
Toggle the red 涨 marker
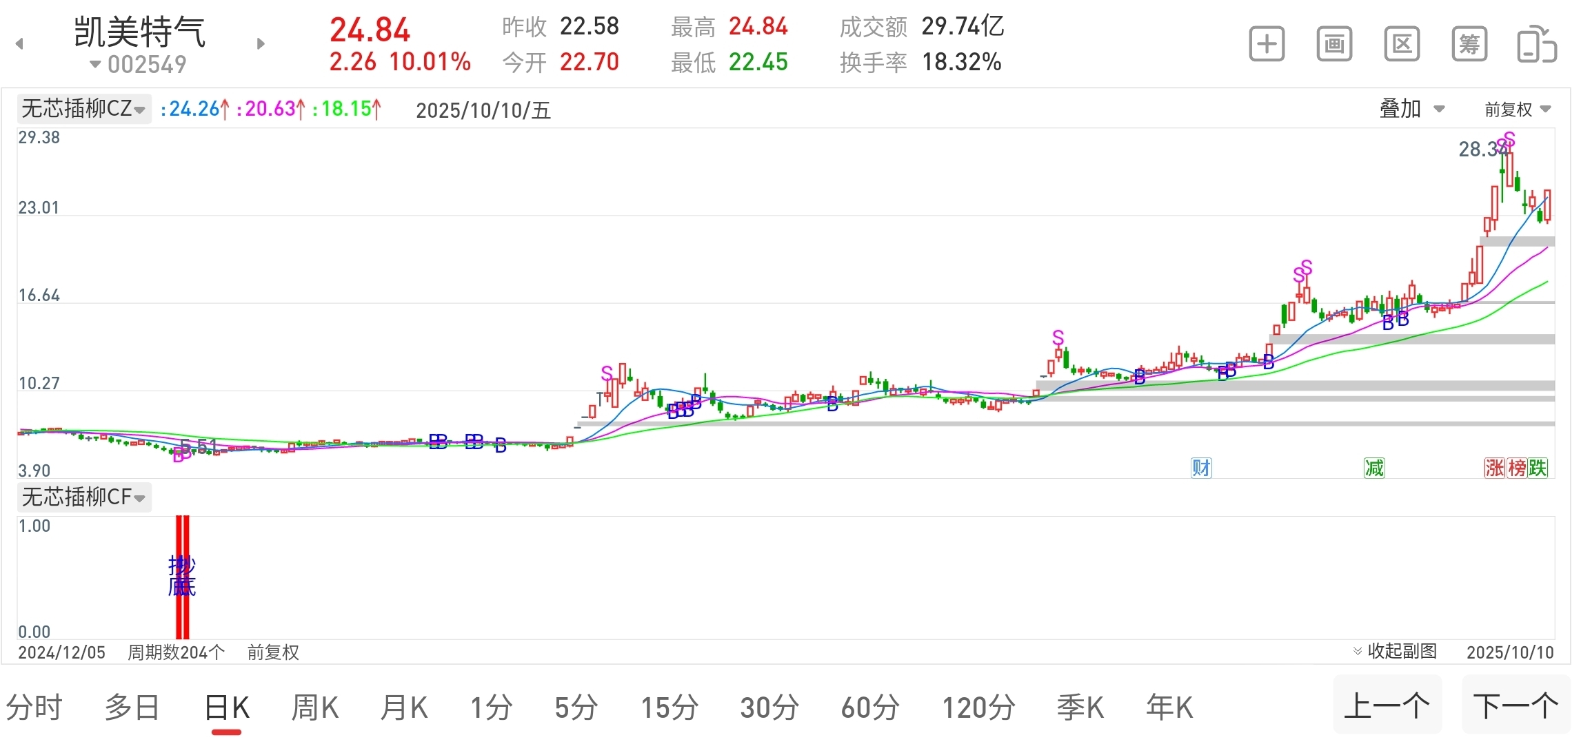pyautogui.click(x=1495, y=468)
